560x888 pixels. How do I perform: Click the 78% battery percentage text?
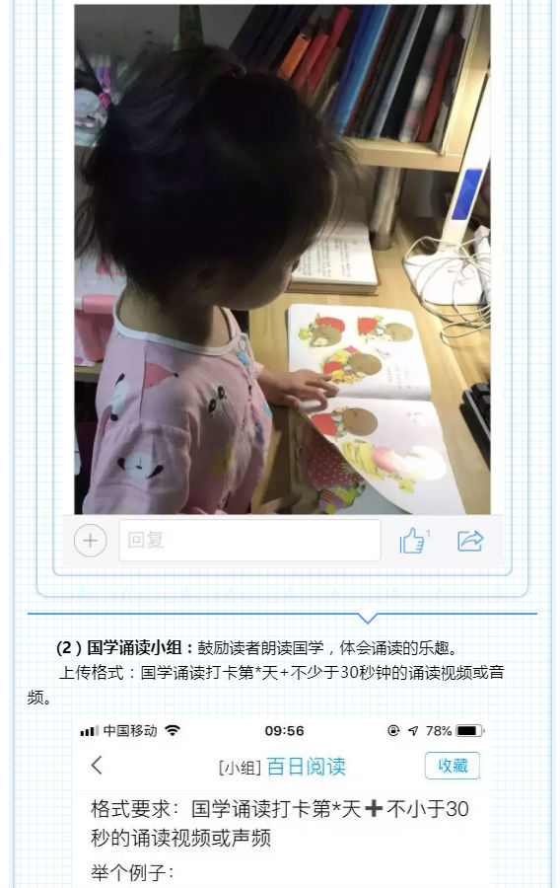coord(439,730)
